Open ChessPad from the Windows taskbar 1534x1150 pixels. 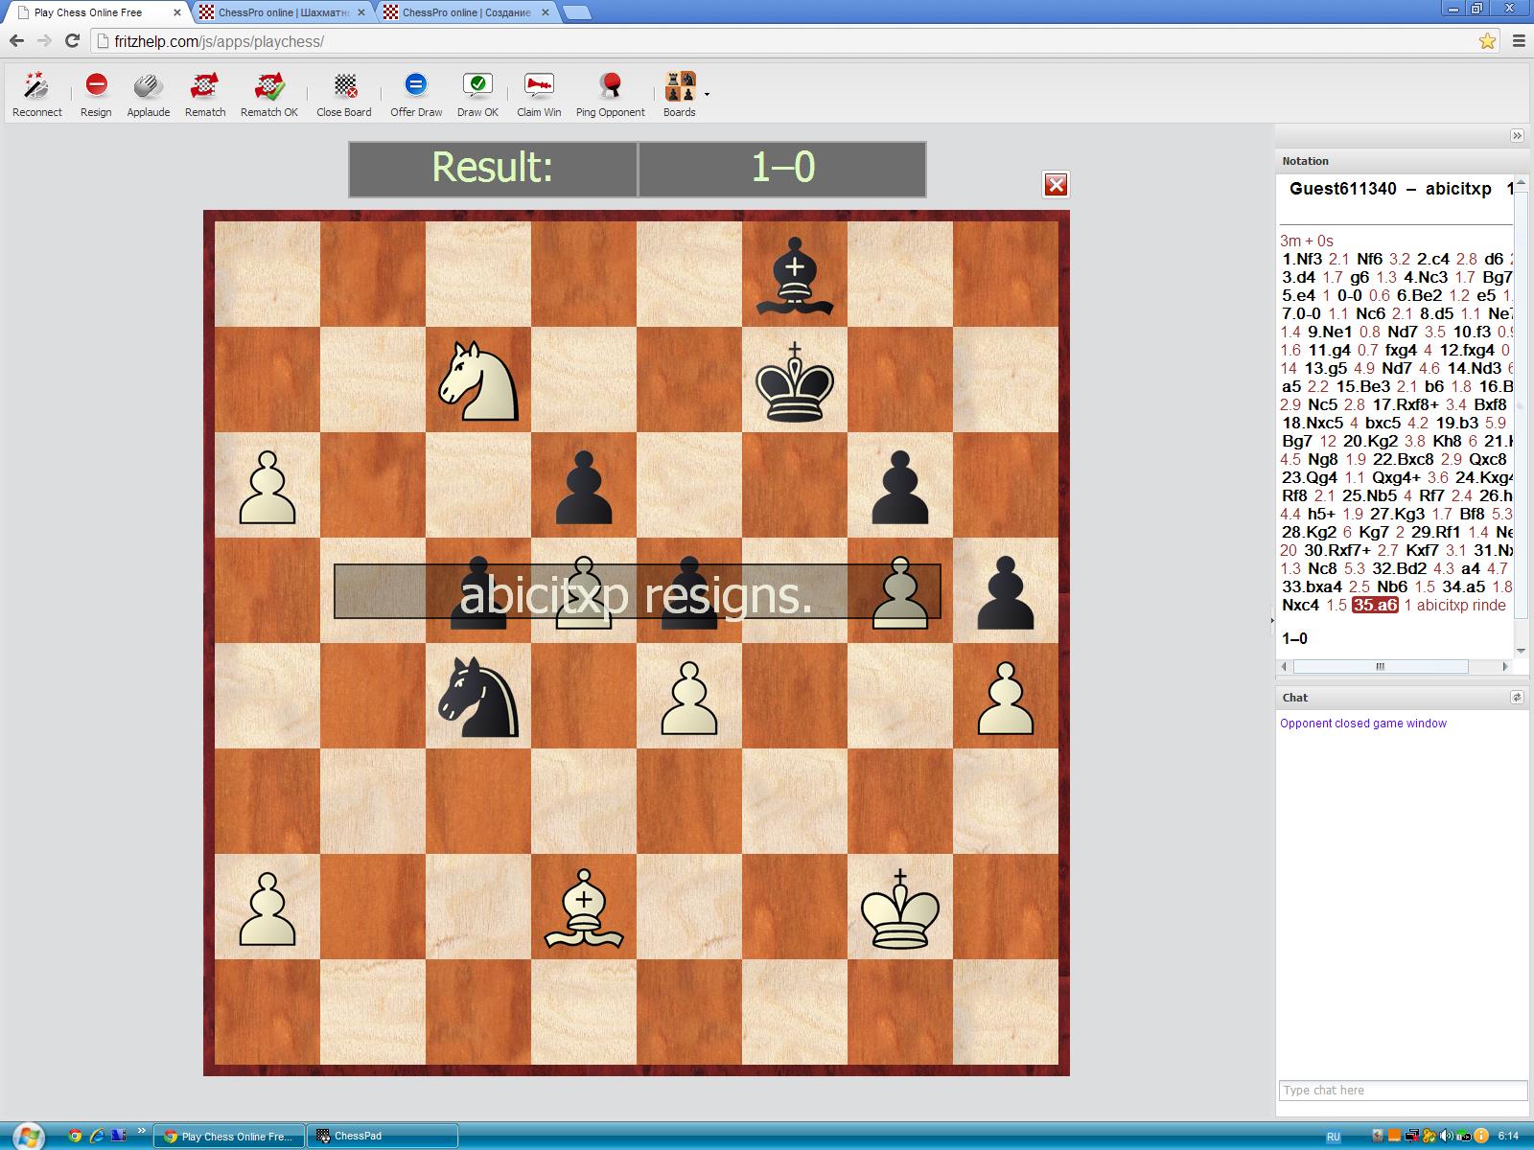[x=382, y=1137]
